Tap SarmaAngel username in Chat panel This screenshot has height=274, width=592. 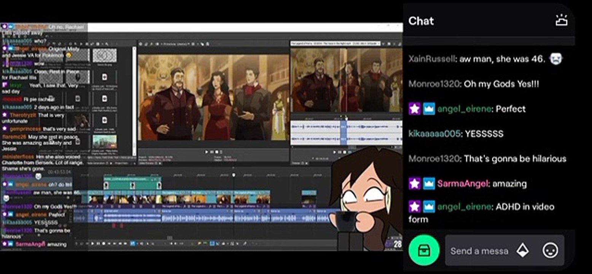(462, 183)
